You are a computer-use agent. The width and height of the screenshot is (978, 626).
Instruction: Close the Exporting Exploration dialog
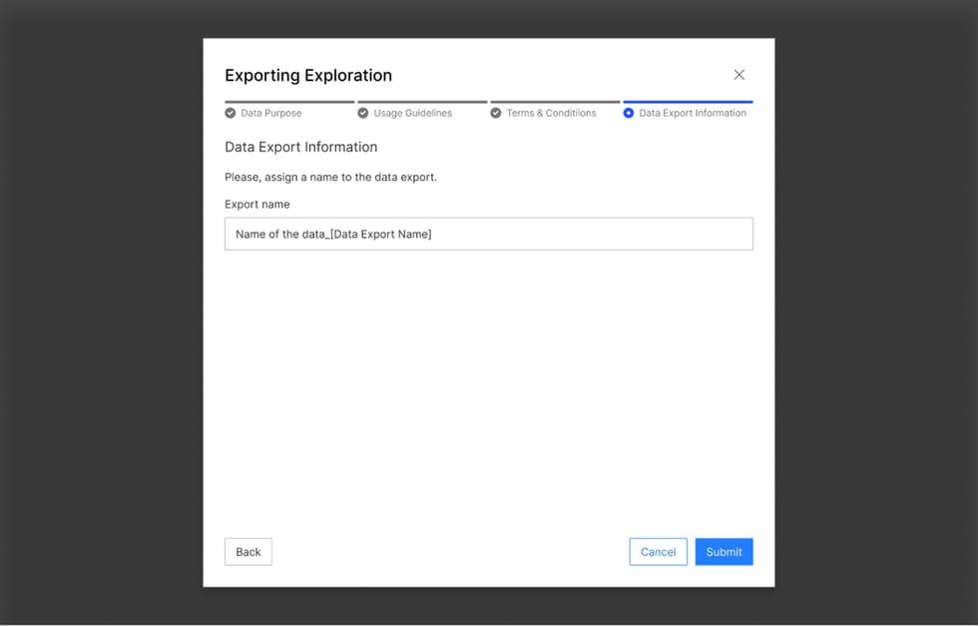(x=739, y=75)
